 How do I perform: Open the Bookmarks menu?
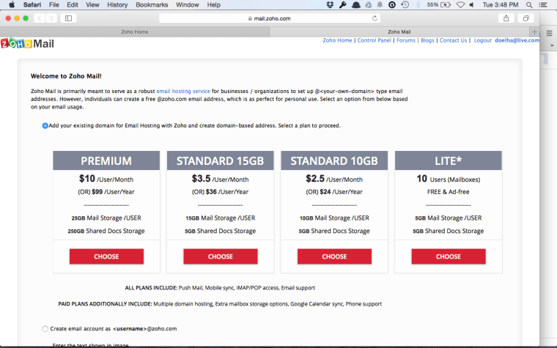pos(152,4)
